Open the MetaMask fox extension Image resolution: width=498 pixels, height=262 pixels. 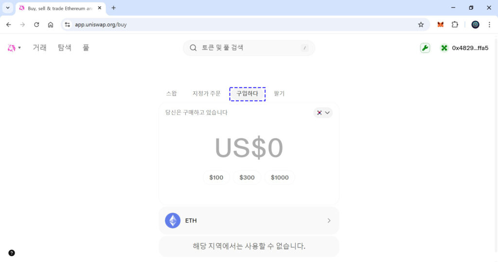pos(441,24)
